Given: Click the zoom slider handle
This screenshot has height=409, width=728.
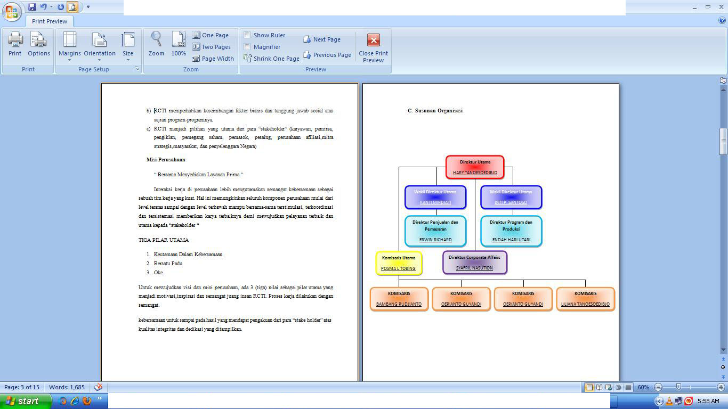Looking at the screenshot, I should (x=678, y=387).
